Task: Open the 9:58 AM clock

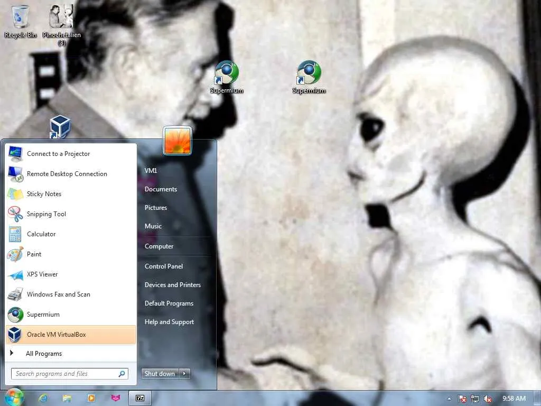Action: click(x=514, y=399)
